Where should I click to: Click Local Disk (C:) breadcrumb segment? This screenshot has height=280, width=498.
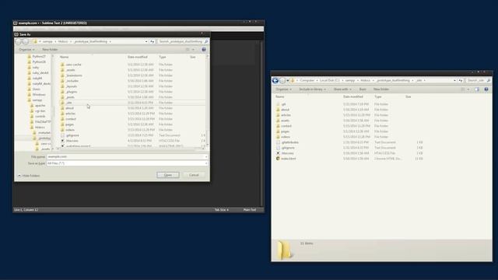(330, 81)
